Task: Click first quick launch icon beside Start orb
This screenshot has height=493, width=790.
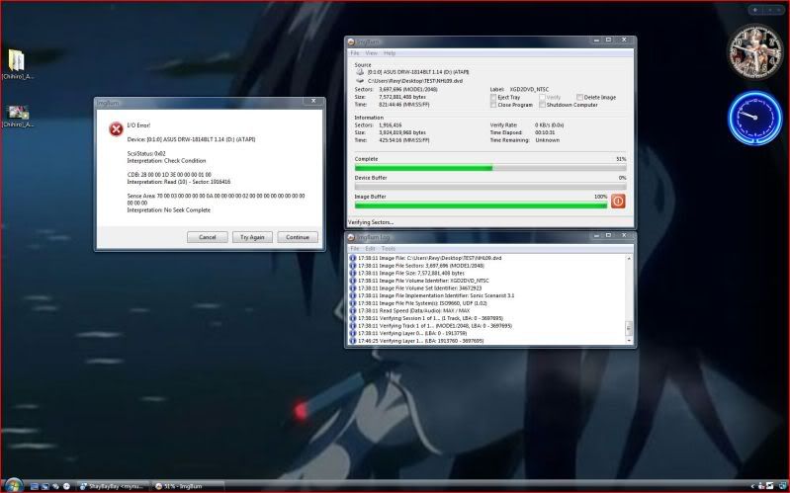Action: 35,486
